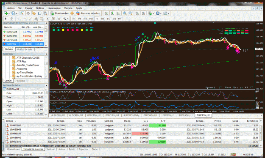Screen dimensions: 265x158
Task: Select ATR Channels CLOSE indicator
Action: click(x=28, y=57)
